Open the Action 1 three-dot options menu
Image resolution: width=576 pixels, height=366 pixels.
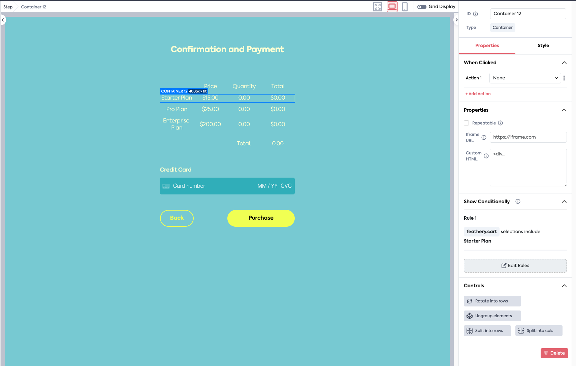(x=564, y=78)
